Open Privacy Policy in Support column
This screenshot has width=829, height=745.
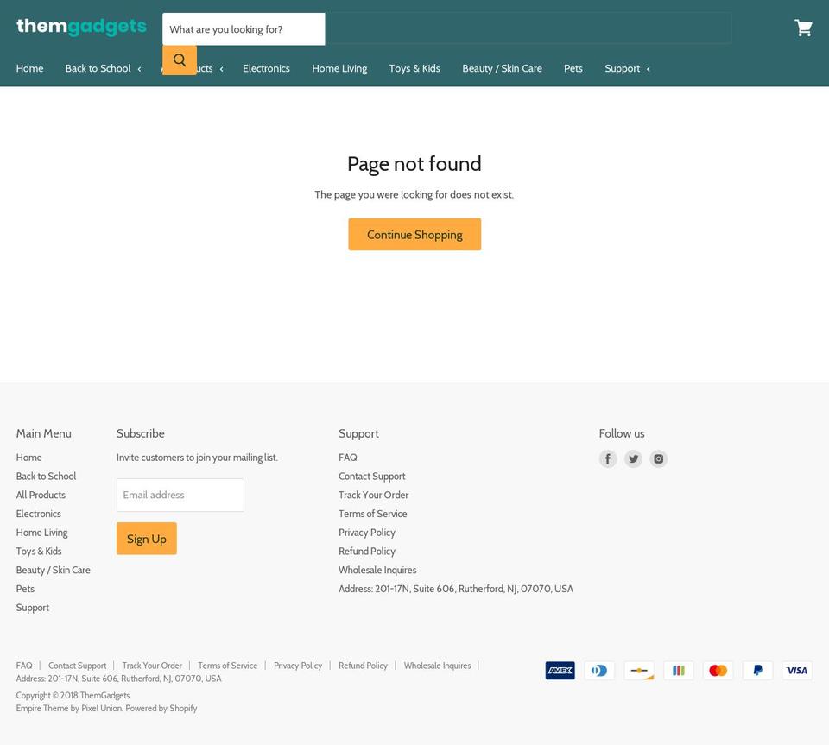[x=367, y=533]
